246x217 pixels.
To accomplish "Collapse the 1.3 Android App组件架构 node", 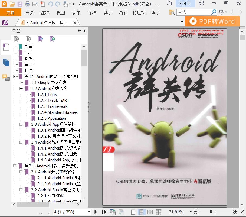I will pyautogui.click(x=21, y=124).
